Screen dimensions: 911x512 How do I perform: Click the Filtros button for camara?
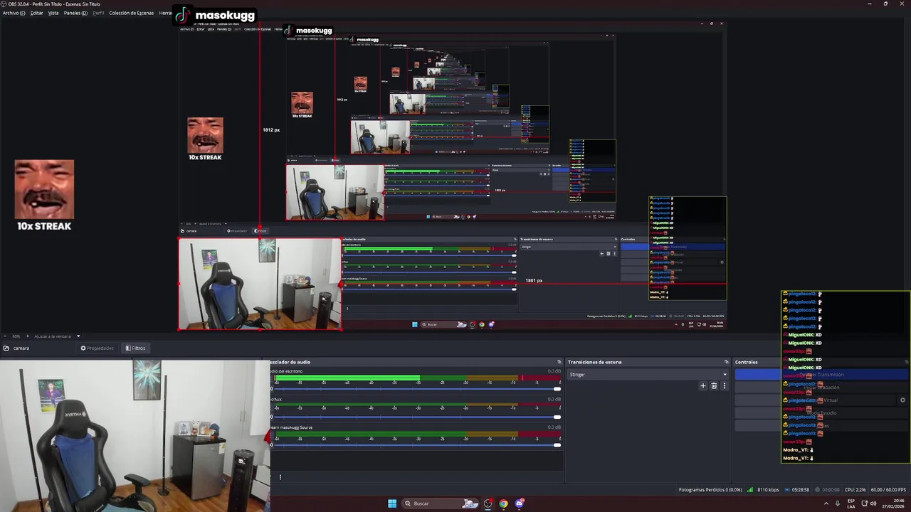135,348
